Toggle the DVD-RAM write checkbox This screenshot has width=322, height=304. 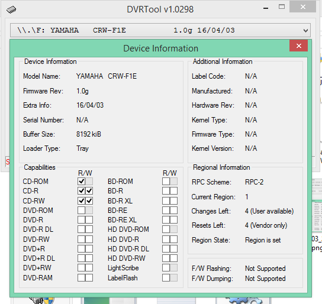click(89, 278)
